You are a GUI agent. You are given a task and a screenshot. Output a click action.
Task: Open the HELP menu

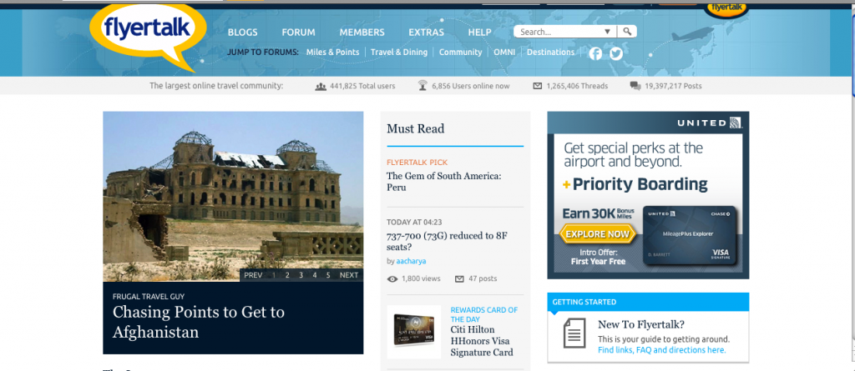[x=480, y=33]
